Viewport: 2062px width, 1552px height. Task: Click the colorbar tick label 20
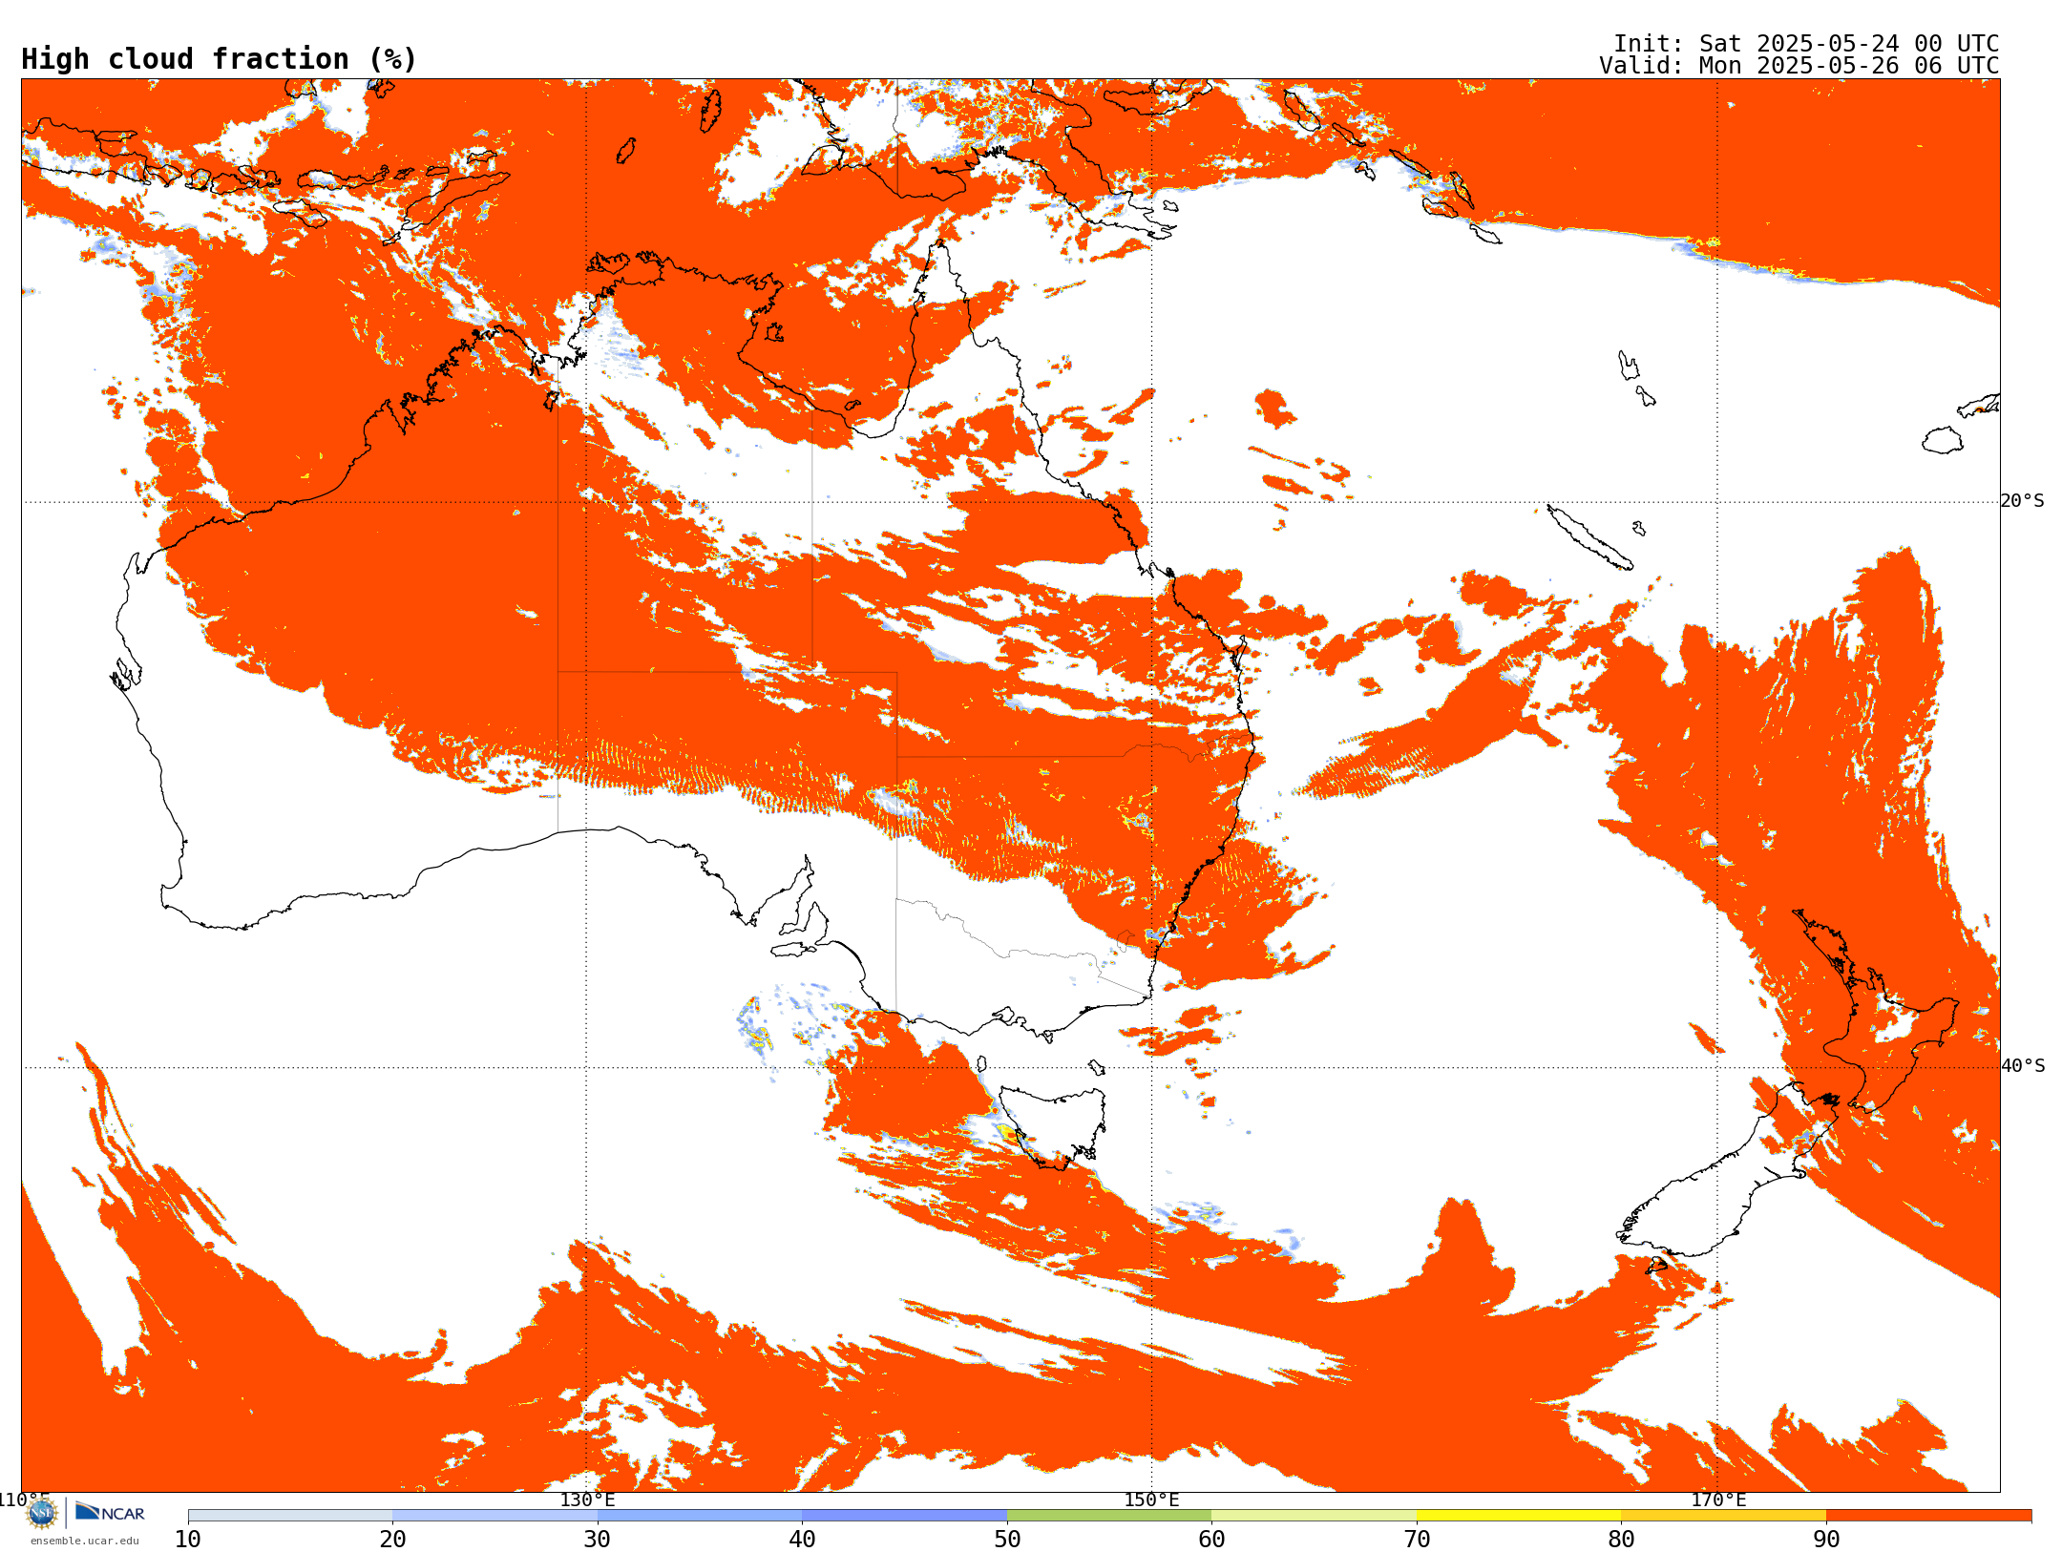click(x=392, y=1540)
